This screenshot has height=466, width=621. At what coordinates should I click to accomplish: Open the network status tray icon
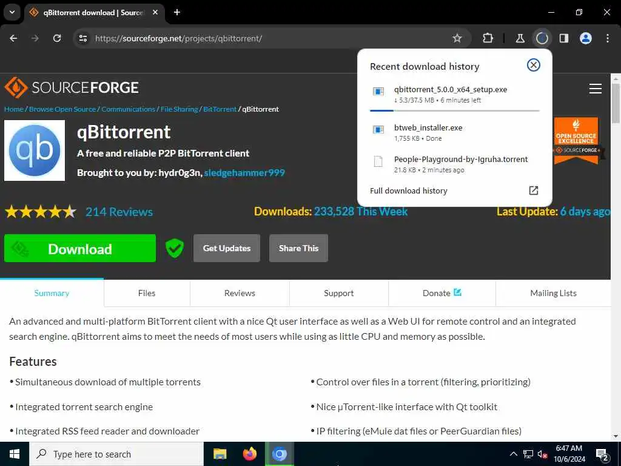pyautogui.click(x=528, y=454)
